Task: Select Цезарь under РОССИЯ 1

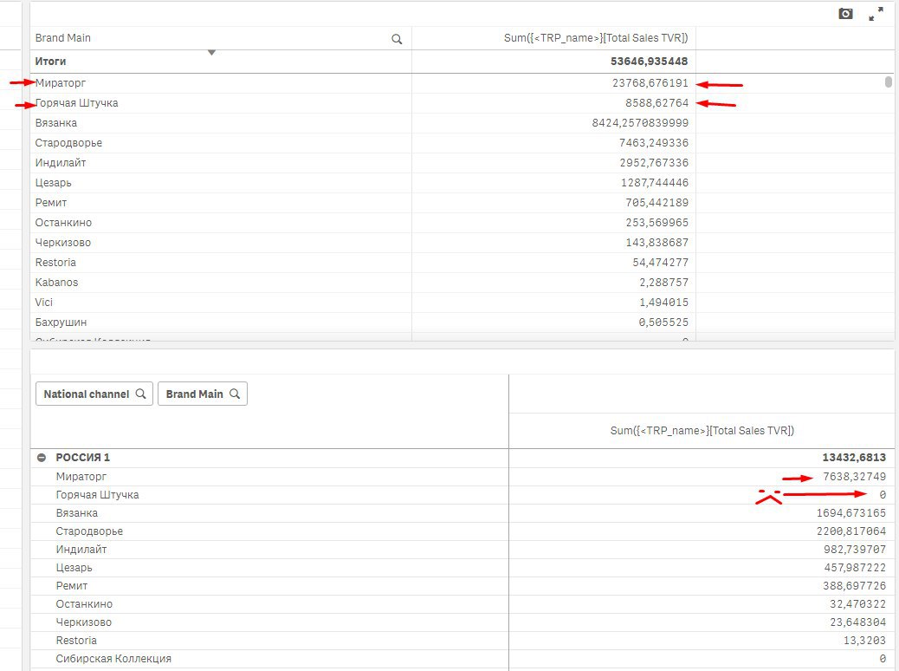Action: click(x=74, y=568)
